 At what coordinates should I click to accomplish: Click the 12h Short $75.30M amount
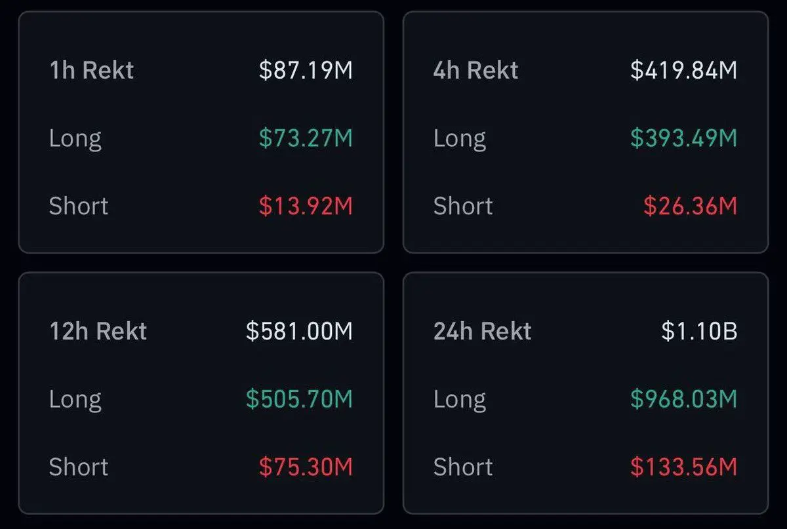pos(306,467)
